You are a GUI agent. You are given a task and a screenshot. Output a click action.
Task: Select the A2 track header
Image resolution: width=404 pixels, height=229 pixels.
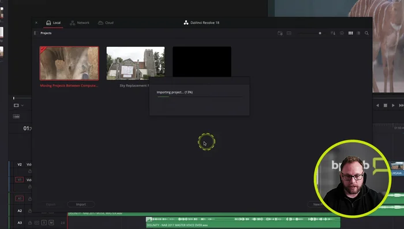tap(20, 211)
